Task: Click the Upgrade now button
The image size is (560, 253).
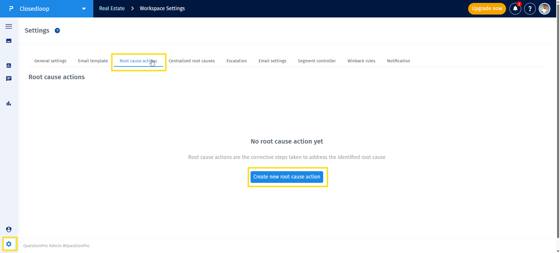Action: [487, 9]
